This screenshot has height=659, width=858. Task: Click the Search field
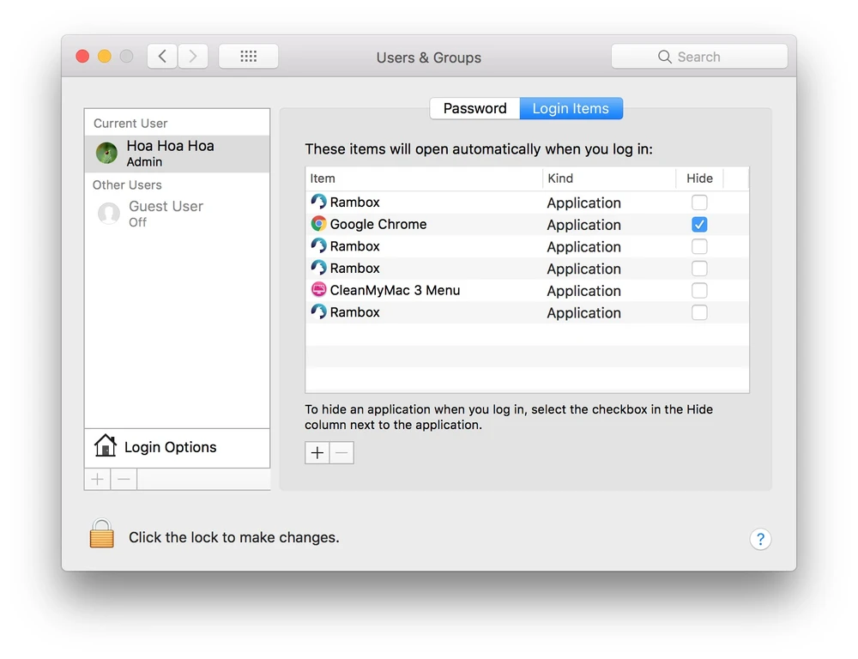(699, 57)
